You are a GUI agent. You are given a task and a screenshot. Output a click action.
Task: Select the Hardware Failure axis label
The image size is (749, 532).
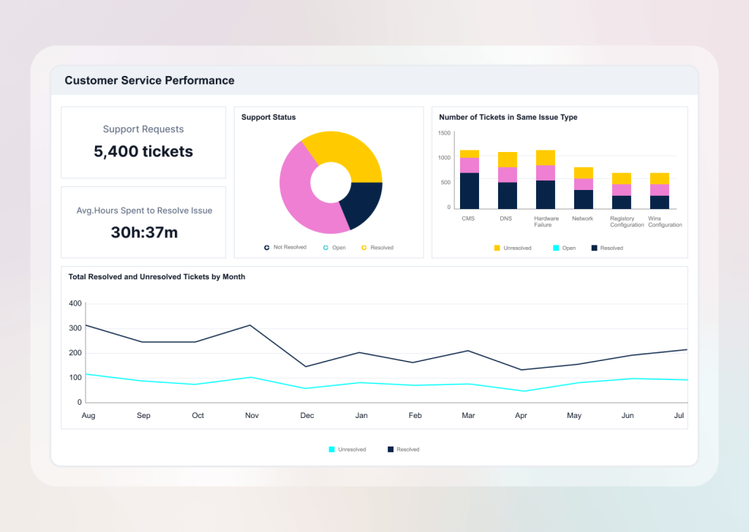tap(546, 221)
